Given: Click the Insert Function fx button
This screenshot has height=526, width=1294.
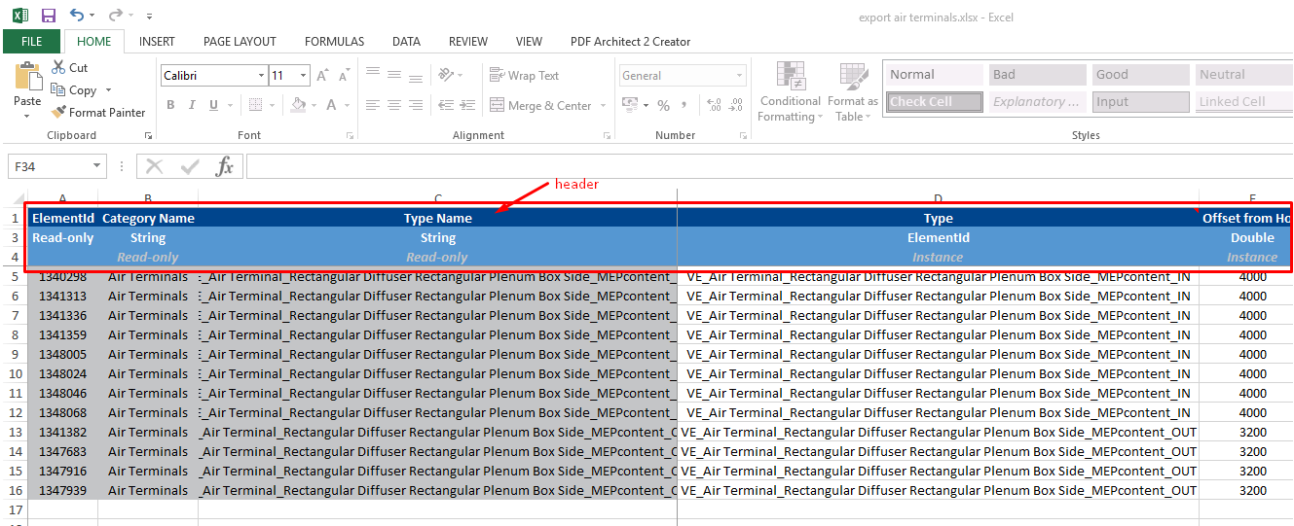Looking at the screenshot, I should click(x=224, y=166).
